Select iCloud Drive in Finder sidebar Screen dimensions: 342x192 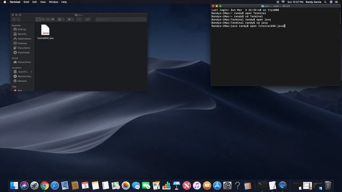[24, 62]
